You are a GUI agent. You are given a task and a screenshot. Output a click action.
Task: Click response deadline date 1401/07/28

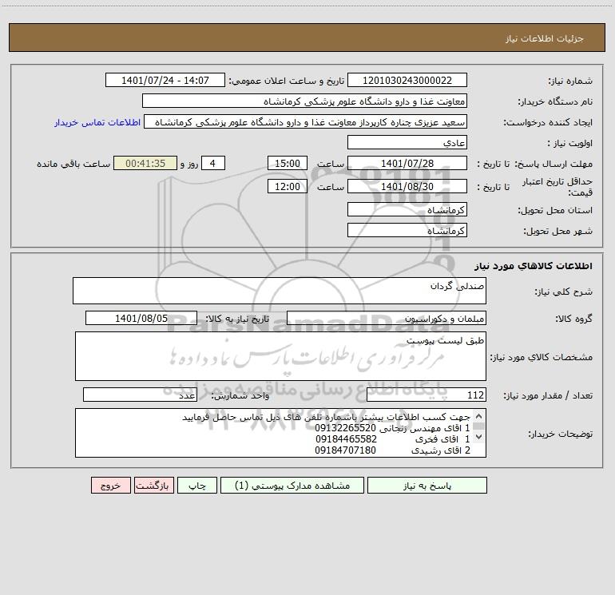[x=407, y=163]
